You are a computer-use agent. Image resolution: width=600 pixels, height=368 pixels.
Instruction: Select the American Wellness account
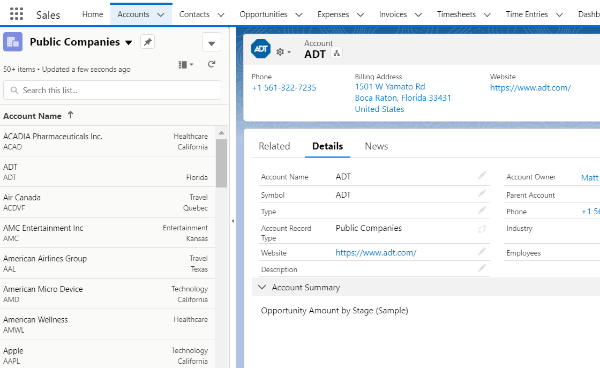click(x=107, y=325)
